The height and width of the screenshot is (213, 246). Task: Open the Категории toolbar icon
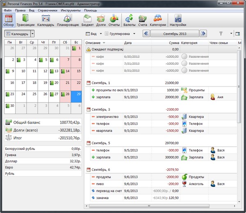click(x=157, y=20)
